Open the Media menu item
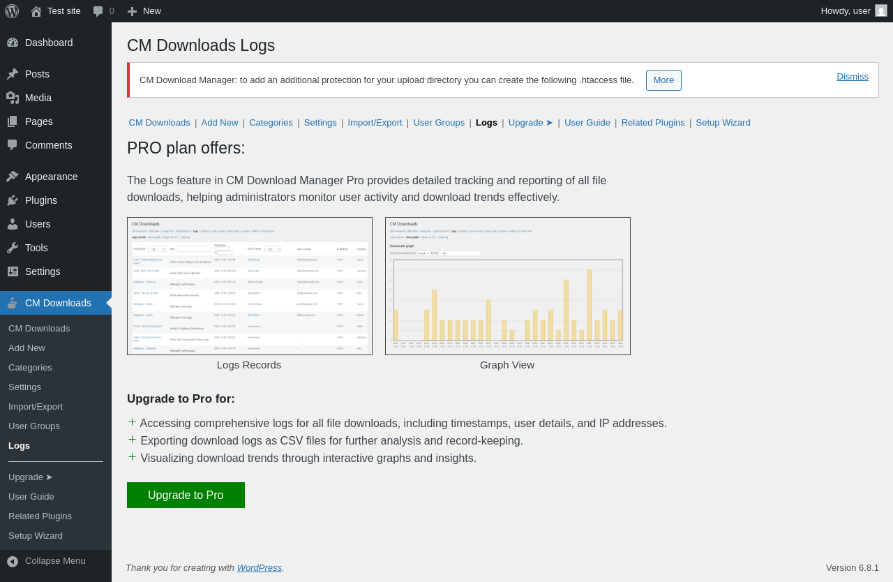Image resolution: width=893 pixels, height=582 pixels. 56,98
